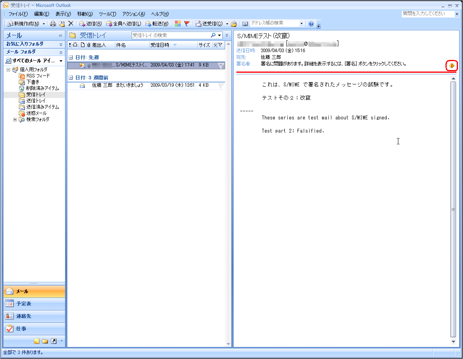Click reading pane vertical scrollbar

coord(453,209)
